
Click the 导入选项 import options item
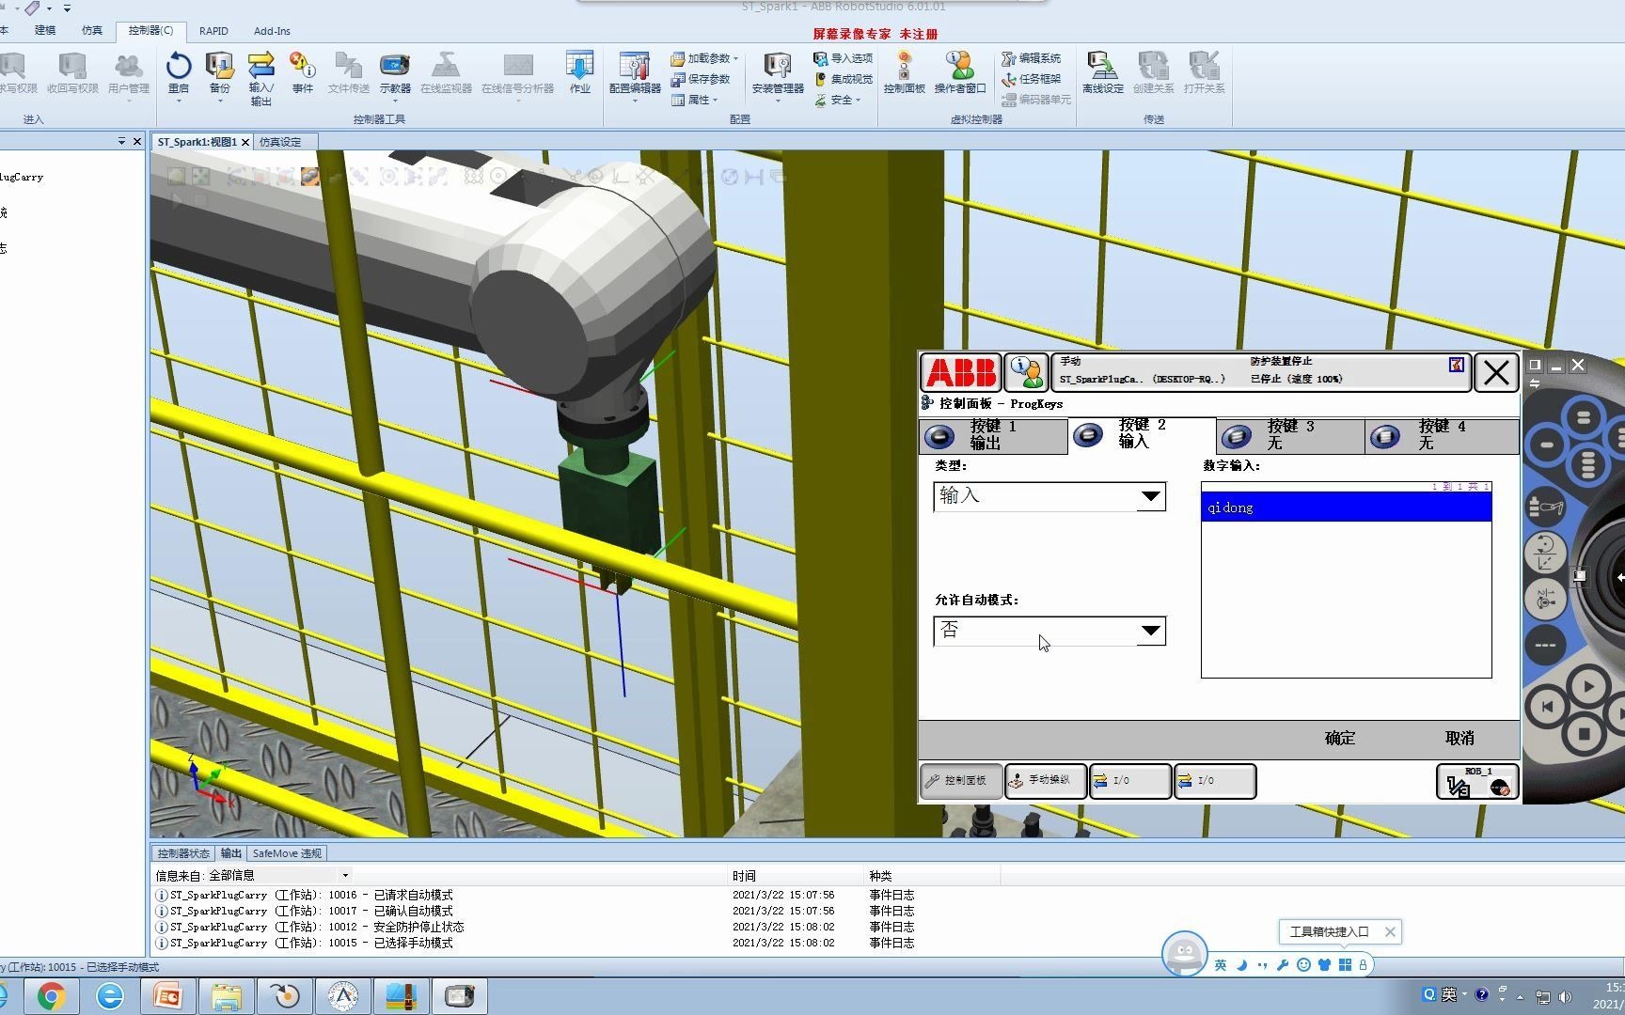(844, 58)
